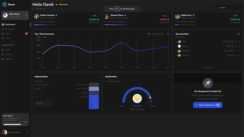Toggle Other segment

(x=38, y=97)
